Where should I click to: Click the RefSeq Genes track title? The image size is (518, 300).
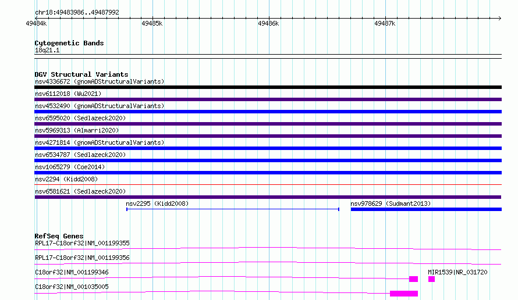pos(59,236)
